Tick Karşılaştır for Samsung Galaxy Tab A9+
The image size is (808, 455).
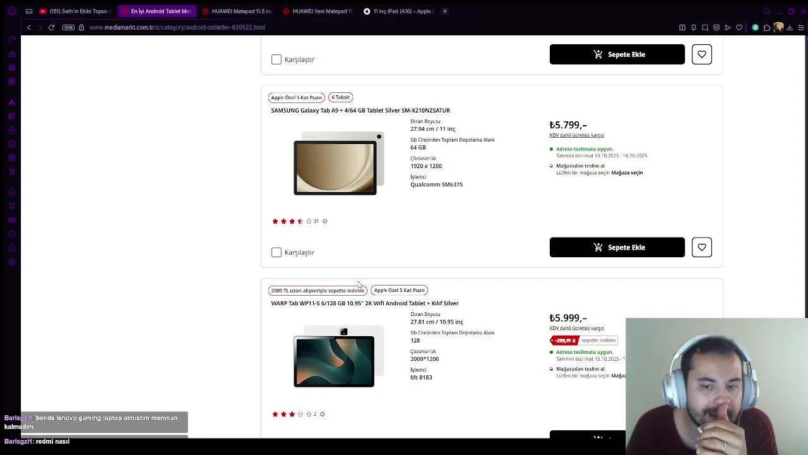coord(276,252)
